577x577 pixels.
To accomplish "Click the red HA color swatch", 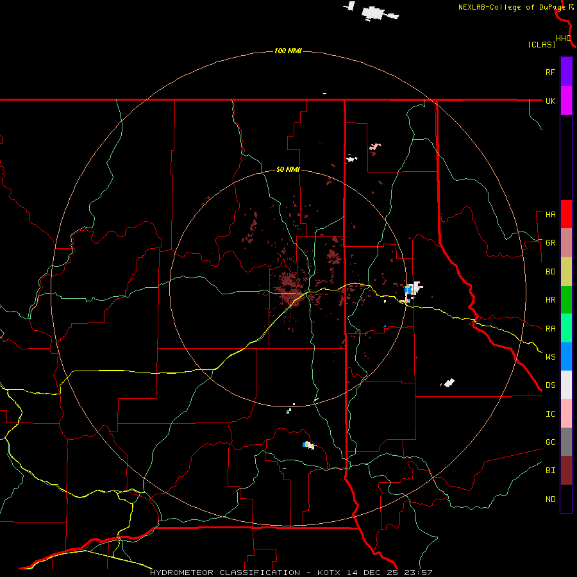I will 566,214.
